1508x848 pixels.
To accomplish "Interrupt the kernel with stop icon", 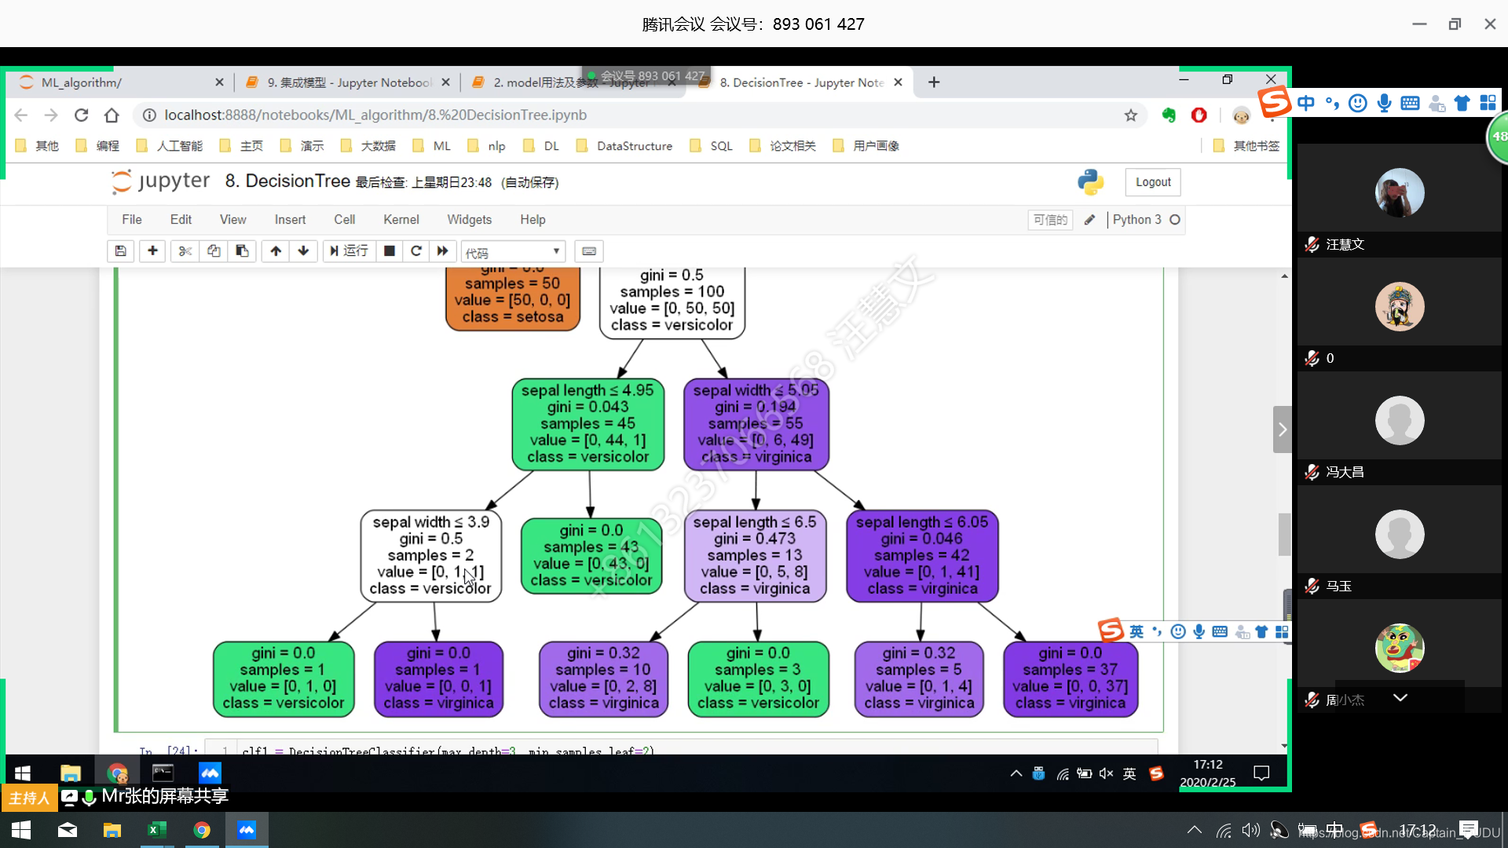I will [x=389, y=251].
